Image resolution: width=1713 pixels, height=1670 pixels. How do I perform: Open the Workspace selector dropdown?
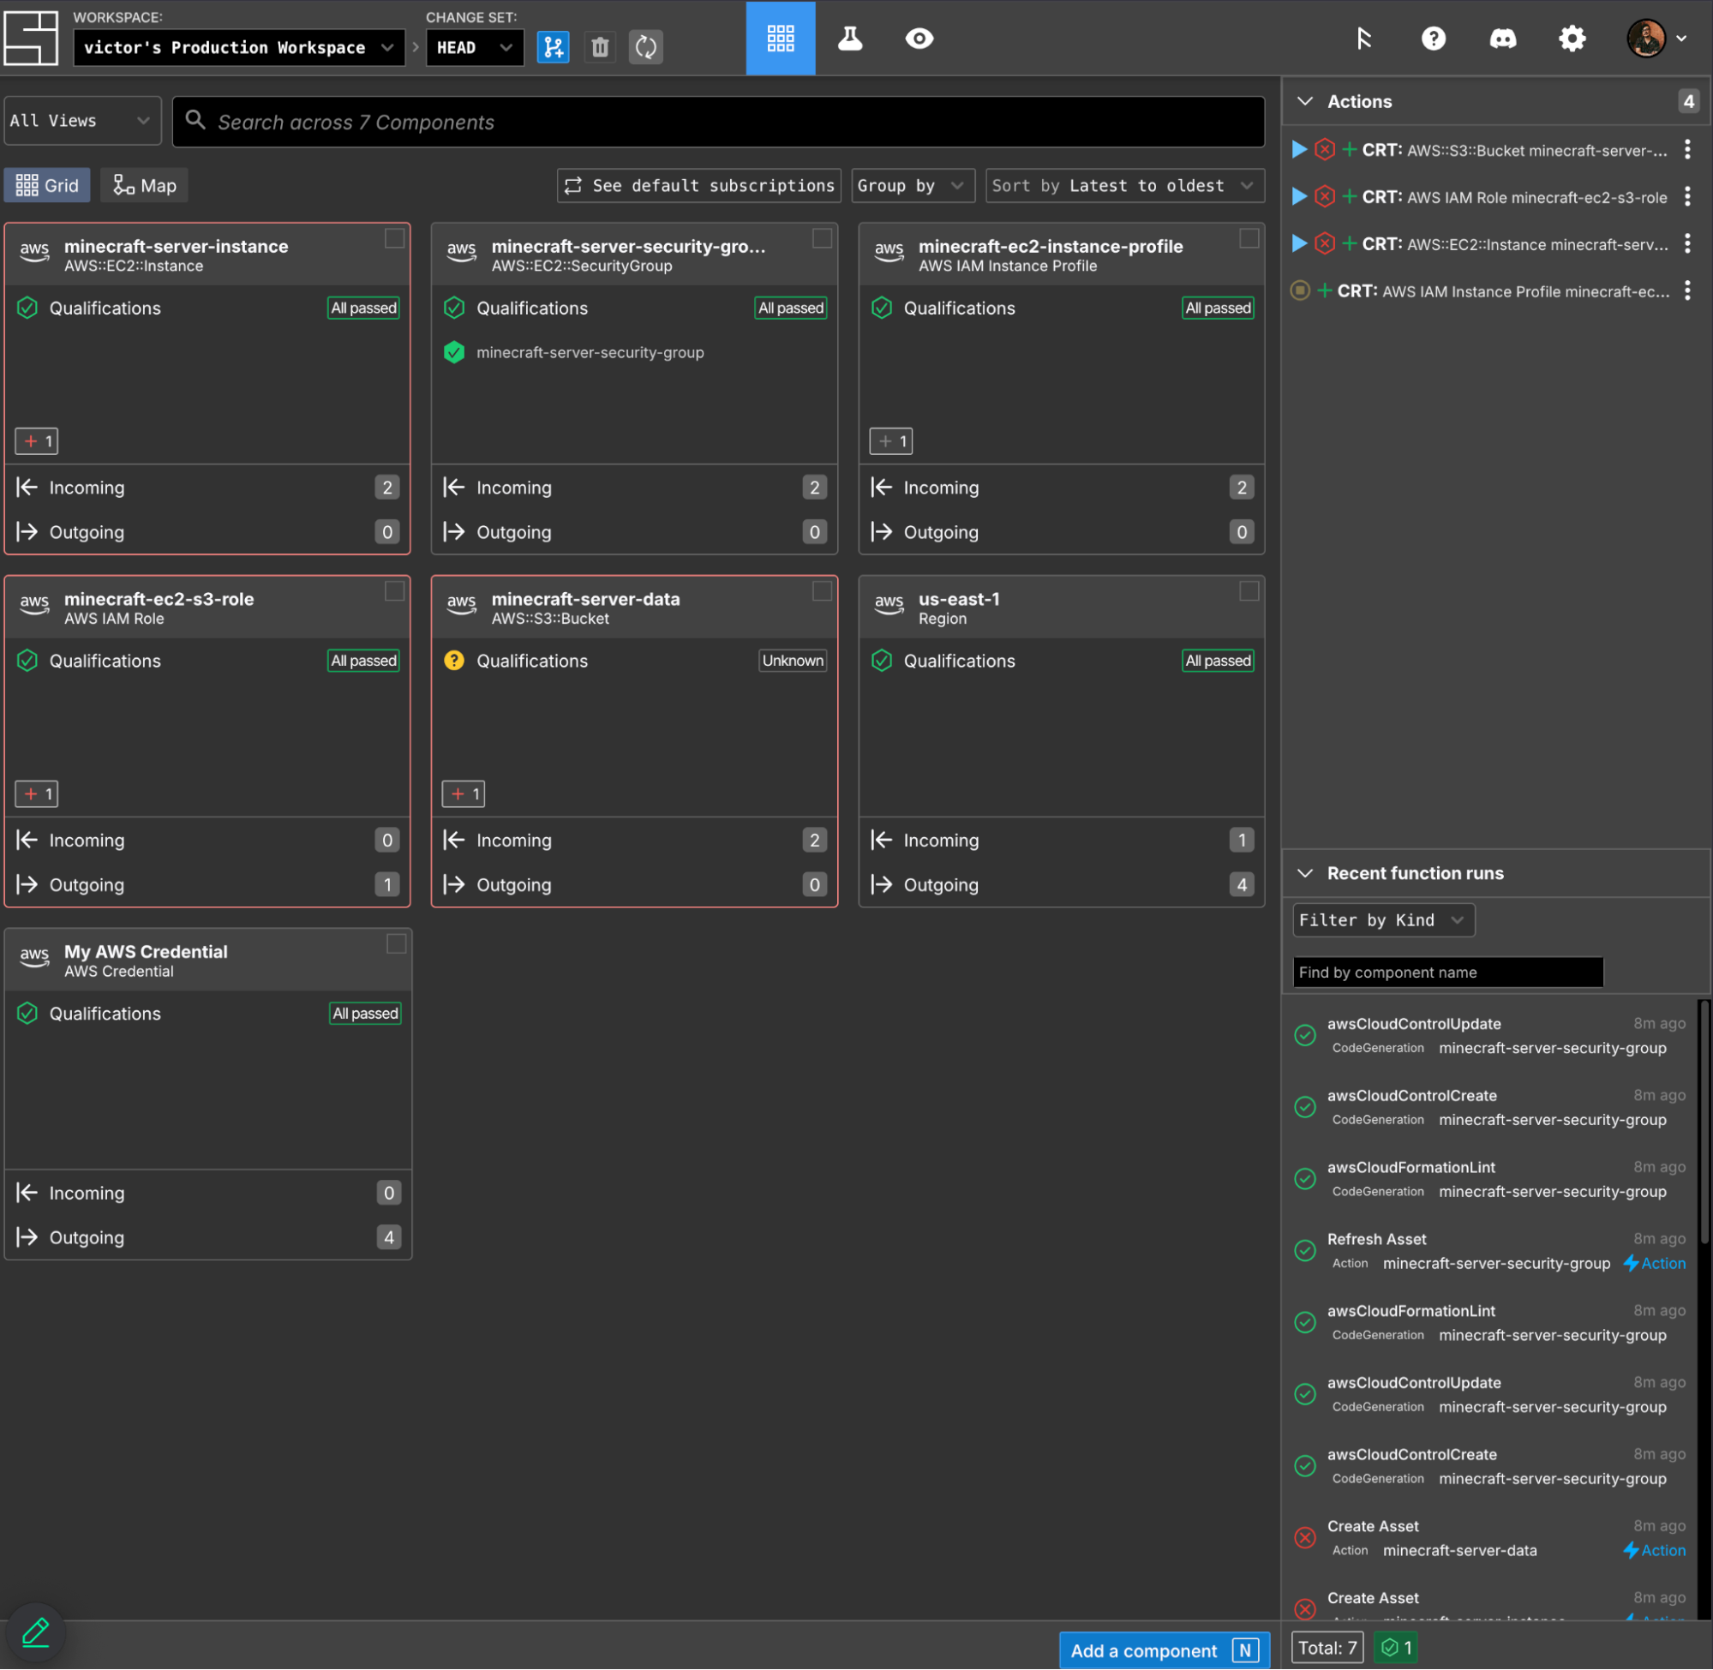point(239,47)
